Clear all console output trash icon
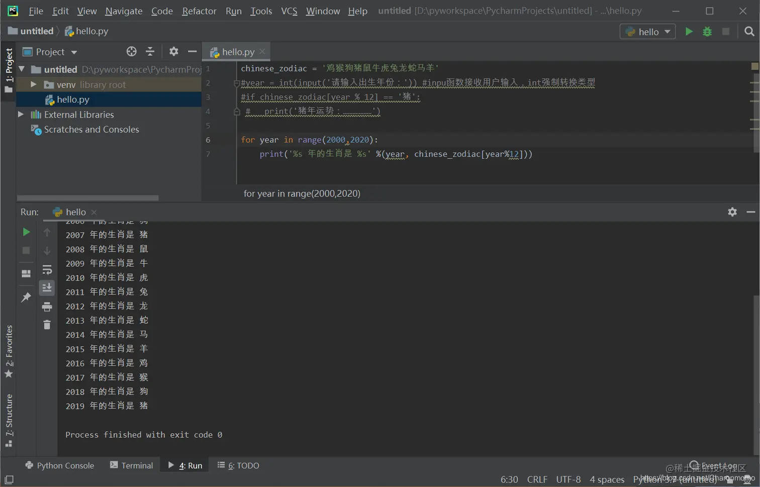The height and width of the screenshot is (487, 760). 47,325
